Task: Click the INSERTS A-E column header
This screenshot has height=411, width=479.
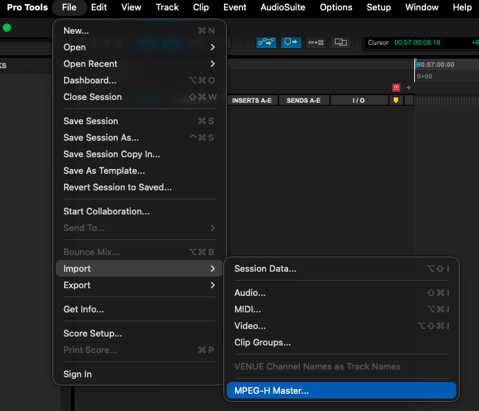Action: click(x=252, y=101)
